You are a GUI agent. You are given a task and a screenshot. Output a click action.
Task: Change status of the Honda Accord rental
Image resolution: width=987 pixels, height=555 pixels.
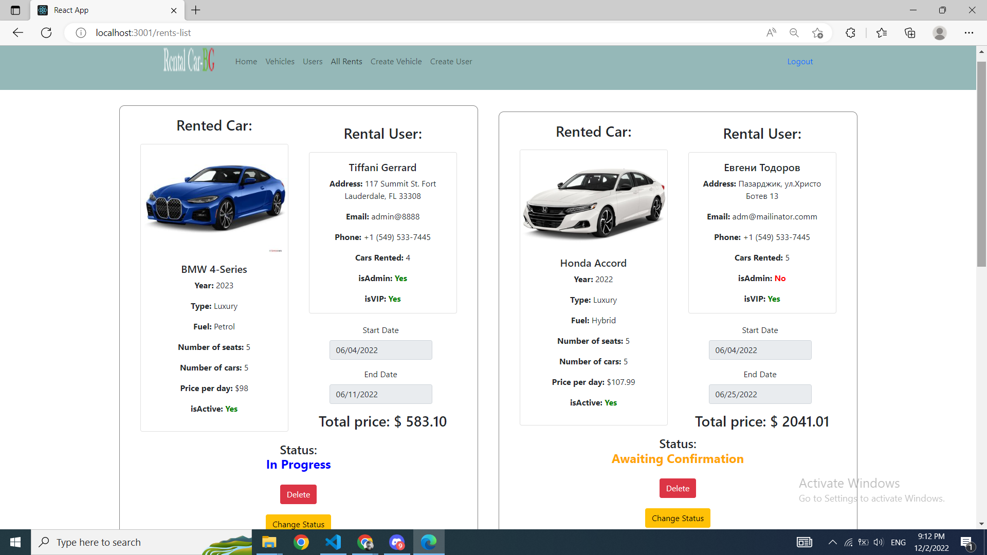click(678, 518)
